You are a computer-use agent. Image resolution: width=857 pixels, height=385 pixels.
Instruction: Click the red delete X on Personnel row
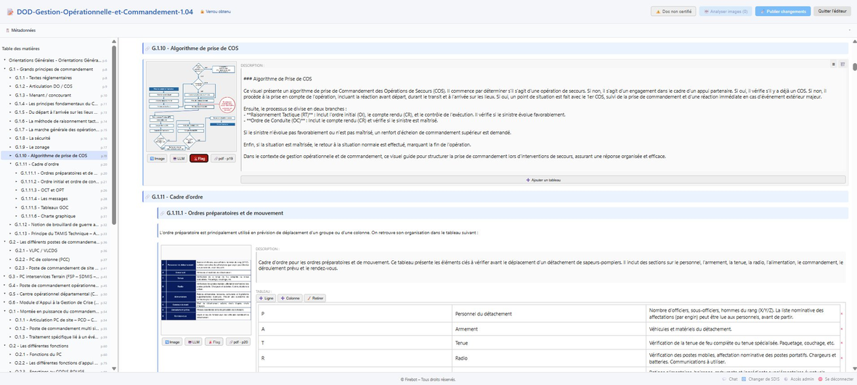[x=841, y=314]
